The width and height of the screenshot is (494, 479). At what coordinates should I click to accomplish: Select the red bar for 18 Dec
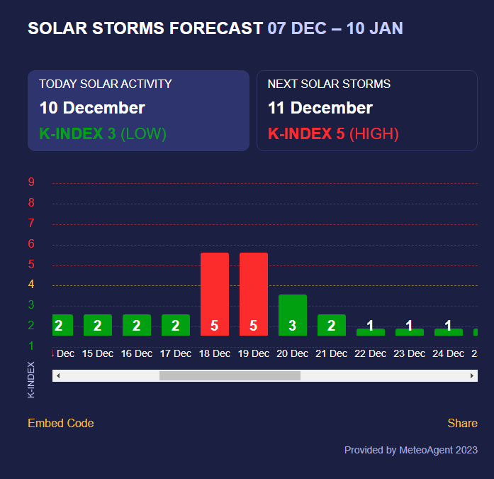coord(215,294)
